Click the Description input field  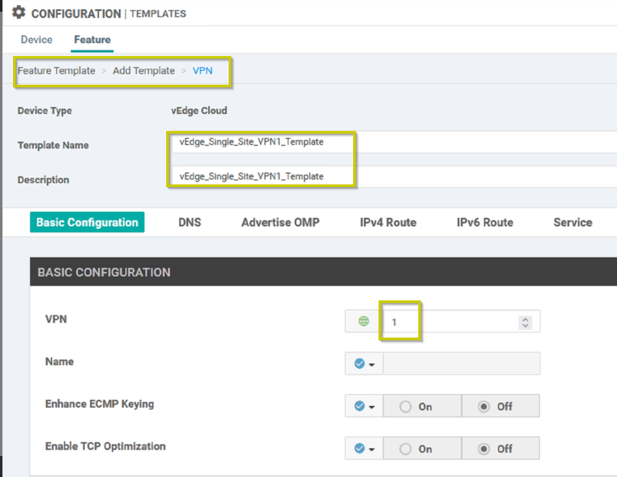(394, 177)
